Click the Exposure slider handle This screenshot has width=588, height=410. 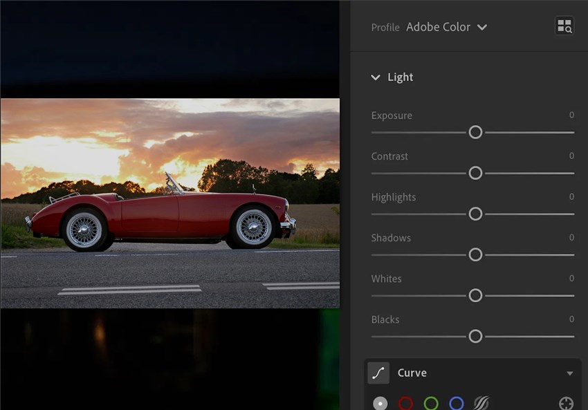point(475,132)
